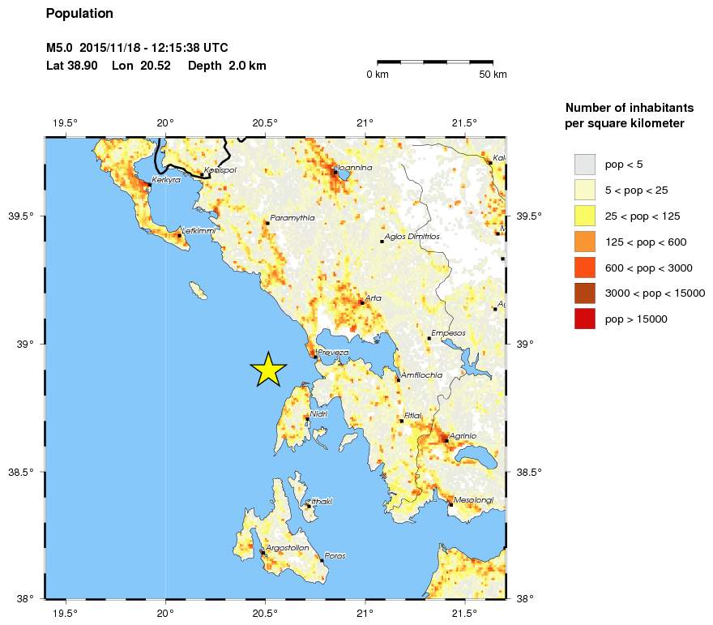Click the '600 < pop < 3000' legend swatch
Viewport: 713px width, 625px height.
click(584, 268)
